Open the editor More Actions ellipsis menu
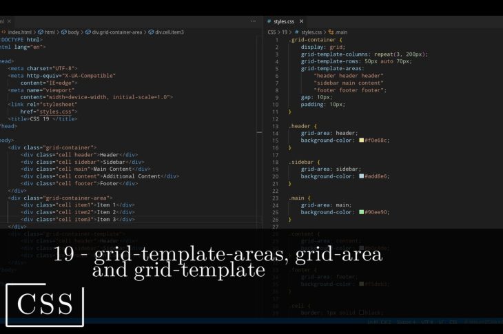 click(253, 21)
